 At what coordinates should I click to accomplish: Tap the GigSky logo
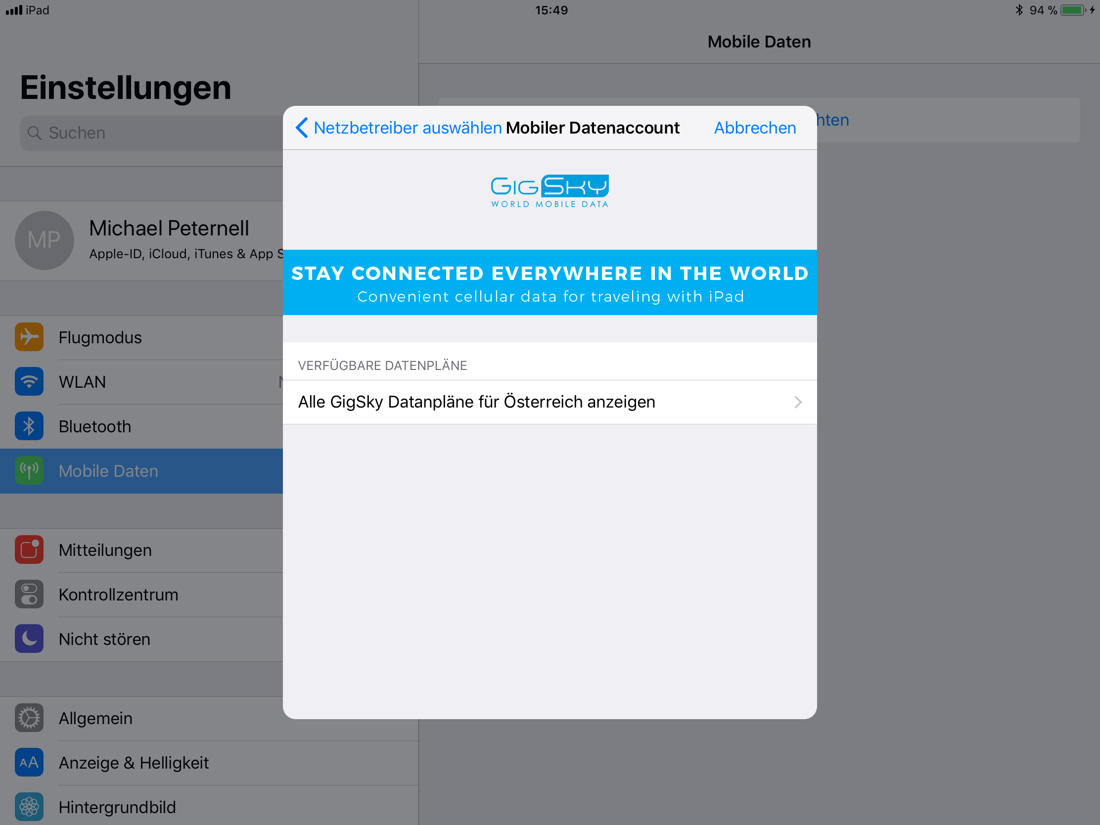point(550,191)
